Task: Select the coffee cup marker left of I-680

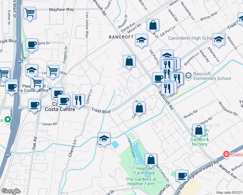Action: pos(11,88)
